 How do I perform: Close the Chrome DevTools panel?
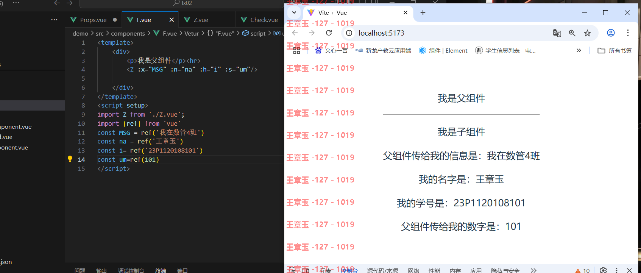tap(629, 270)
